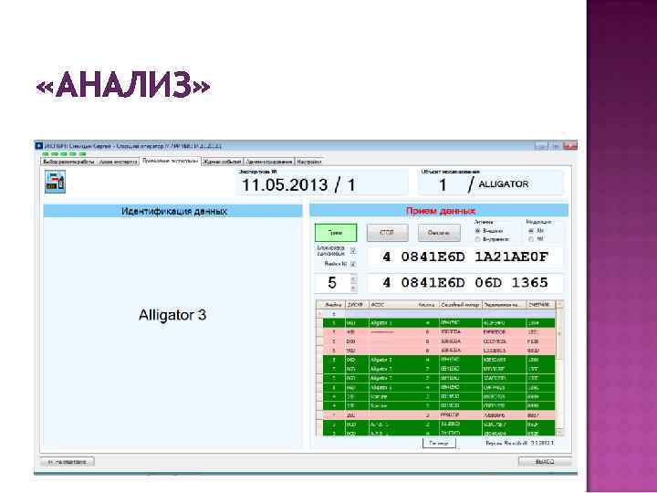This screenshot has width=657, height=493.
Task: Click the code field "4 0841E6D 1A21AE0F"
Action: [465, 257]
